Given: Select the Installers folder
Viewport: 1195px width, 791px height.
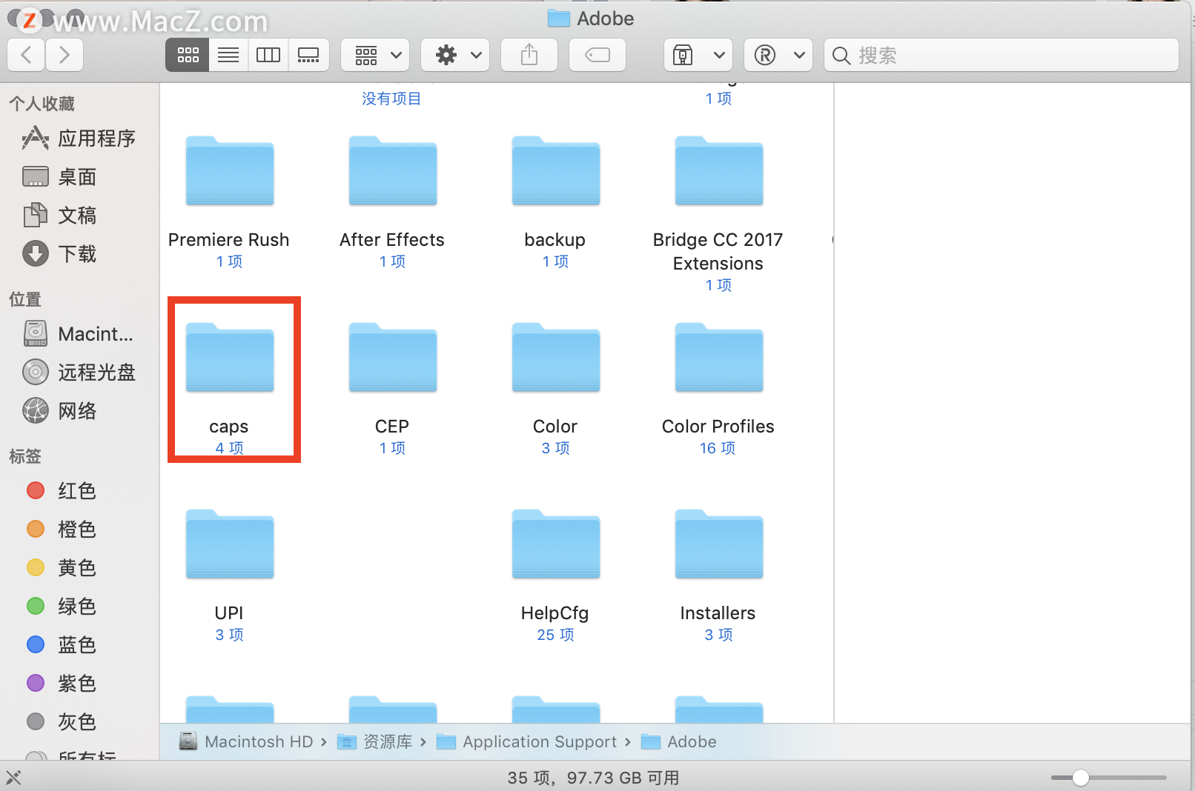Looking at the screenshot, I should point(718,545).
